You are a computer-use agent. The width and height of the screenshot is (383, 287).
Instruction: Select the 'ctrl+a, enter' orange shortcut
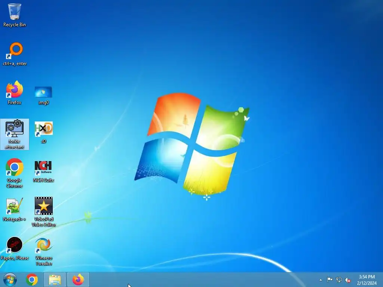(x=15, y=54)
